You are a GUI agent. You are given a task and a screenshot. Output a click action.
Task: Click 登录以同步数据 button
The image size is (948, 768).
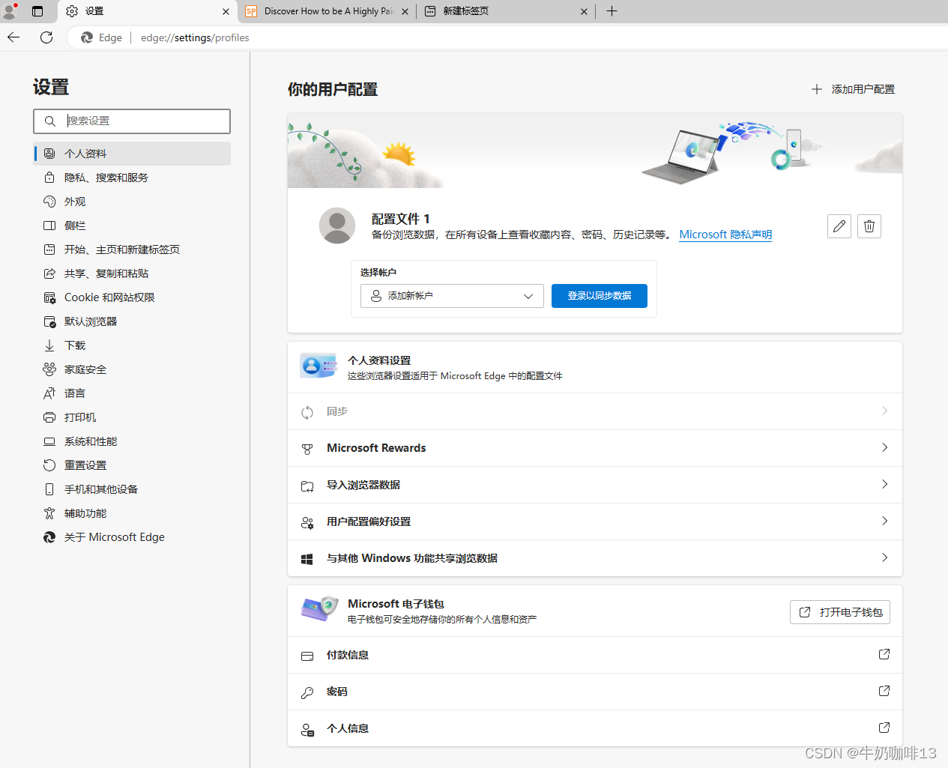(x=600, y=296)
